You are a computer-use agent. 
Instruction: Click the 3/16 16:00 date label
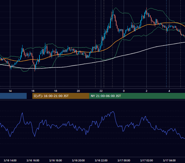[x=33, y=160]
